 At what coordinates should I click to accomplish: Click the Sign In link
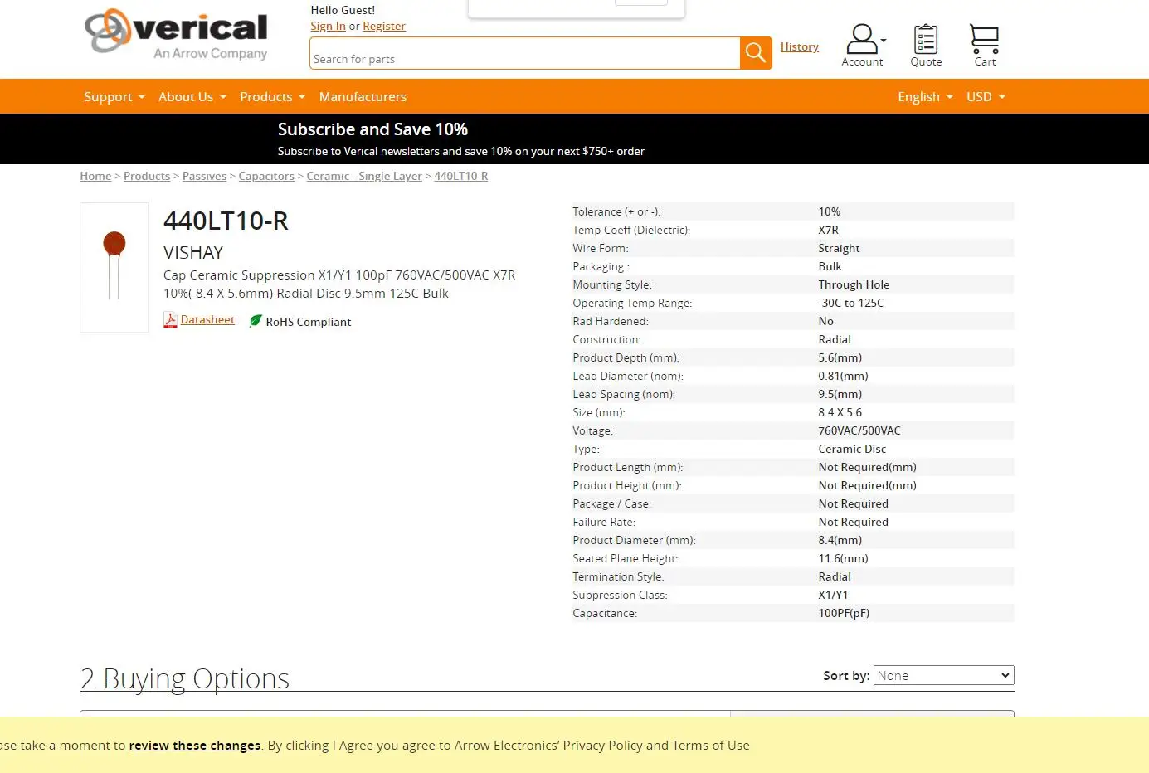pos(329,26)
